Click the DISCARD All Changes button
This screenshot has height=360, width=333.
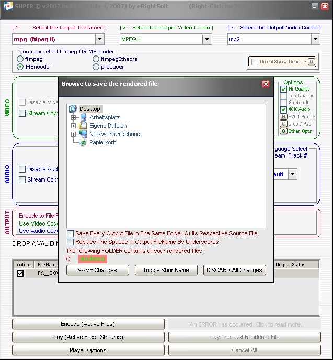[235, 270]
